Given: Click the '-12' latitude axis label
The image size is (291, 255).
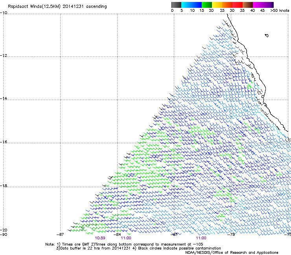Looking at the screenshot, I should (x=4, y=56).
